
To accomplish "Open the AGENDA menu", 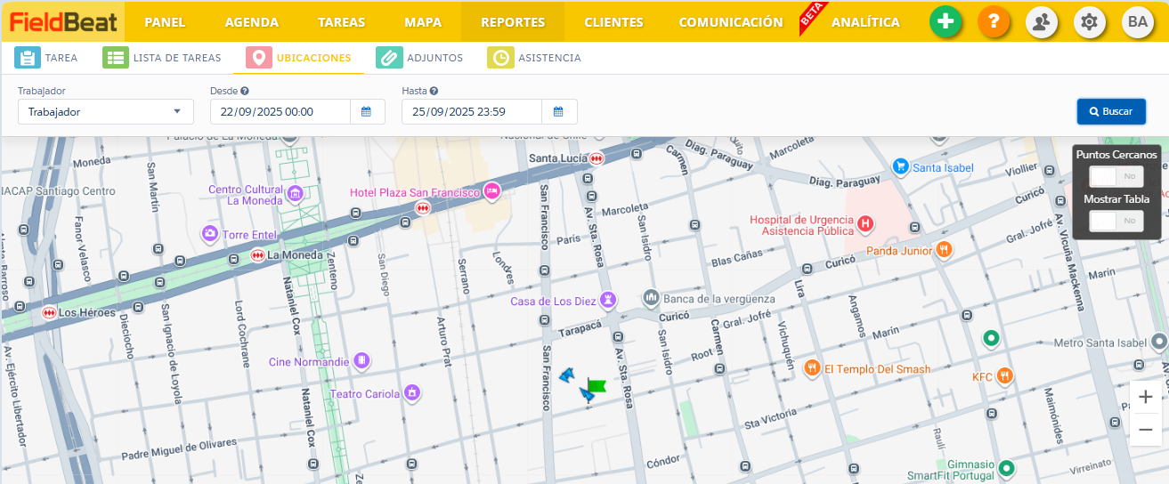I will (252, 22).
